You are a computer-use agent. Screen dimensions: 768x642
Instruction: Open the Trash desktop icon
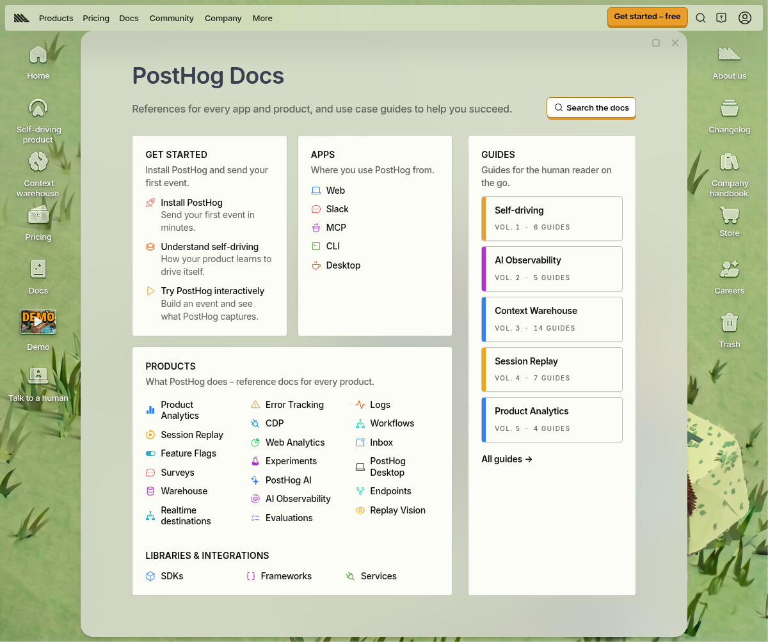730,331
